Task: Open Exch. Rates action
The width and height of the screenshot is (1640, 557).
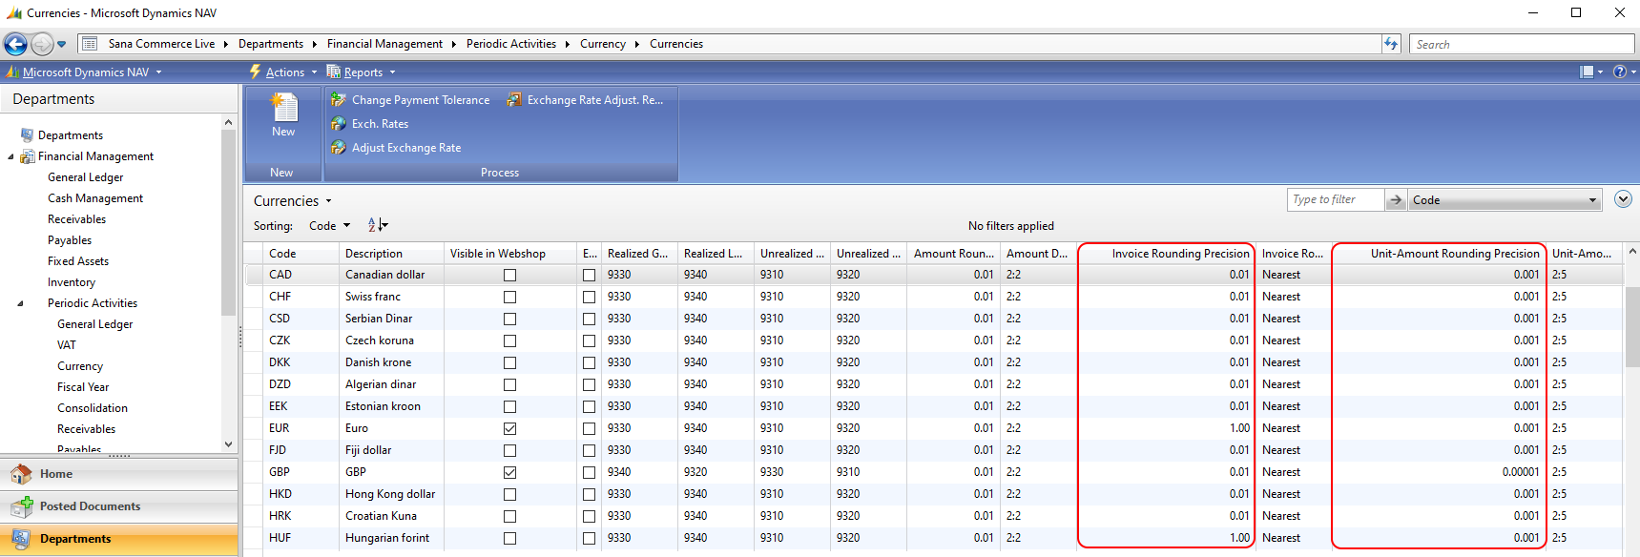Action: 369,123
